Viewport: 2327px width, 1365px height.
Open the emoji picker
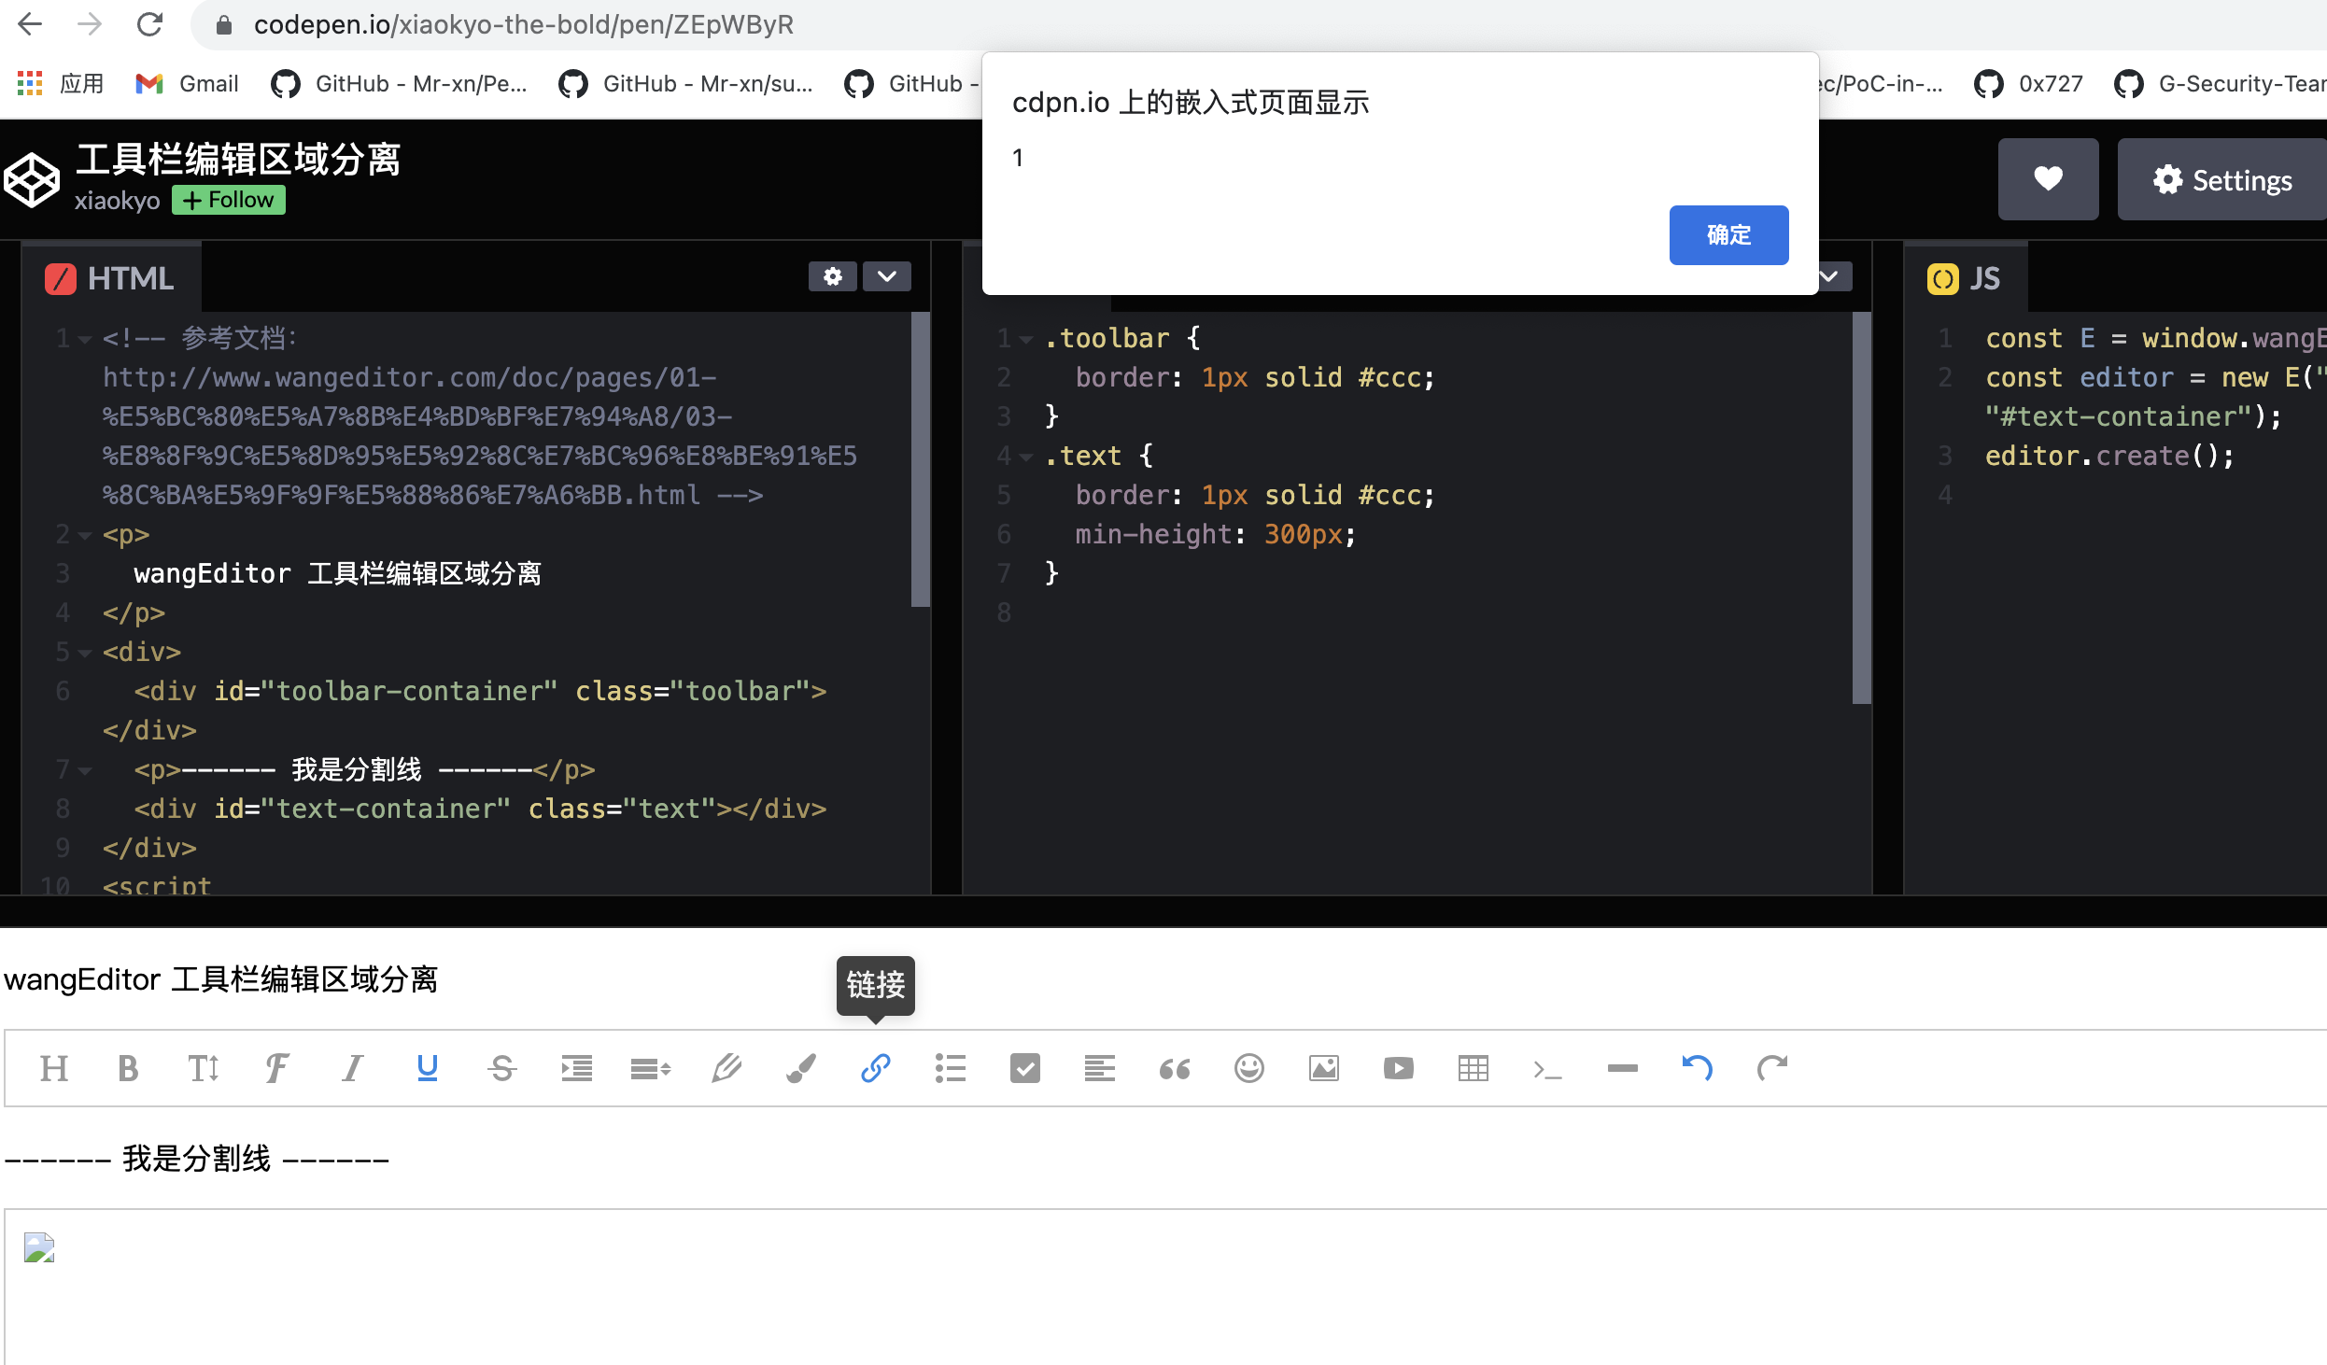pyautogui.click(x=1249, y=1068)
